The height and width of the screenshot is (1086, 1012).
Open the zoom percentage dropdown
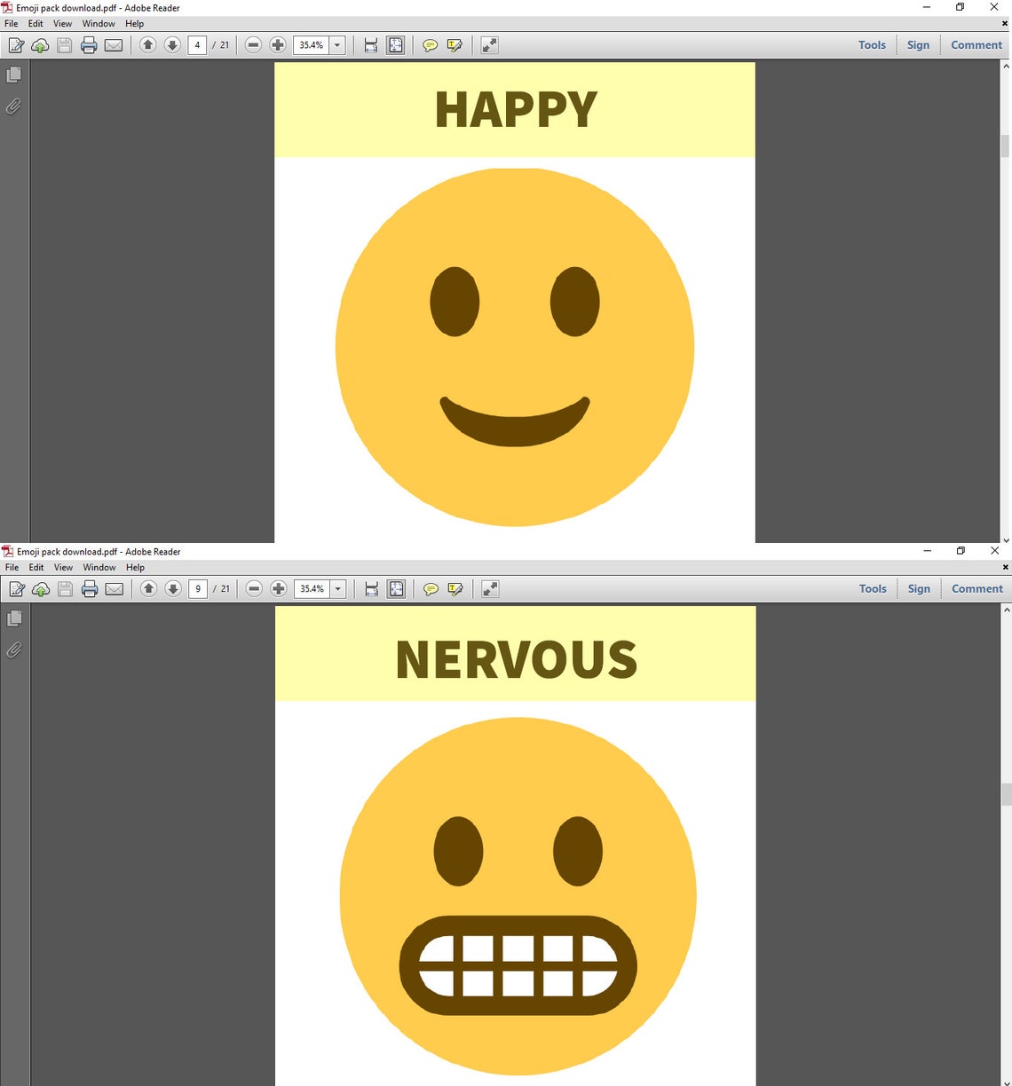point(336,45)
